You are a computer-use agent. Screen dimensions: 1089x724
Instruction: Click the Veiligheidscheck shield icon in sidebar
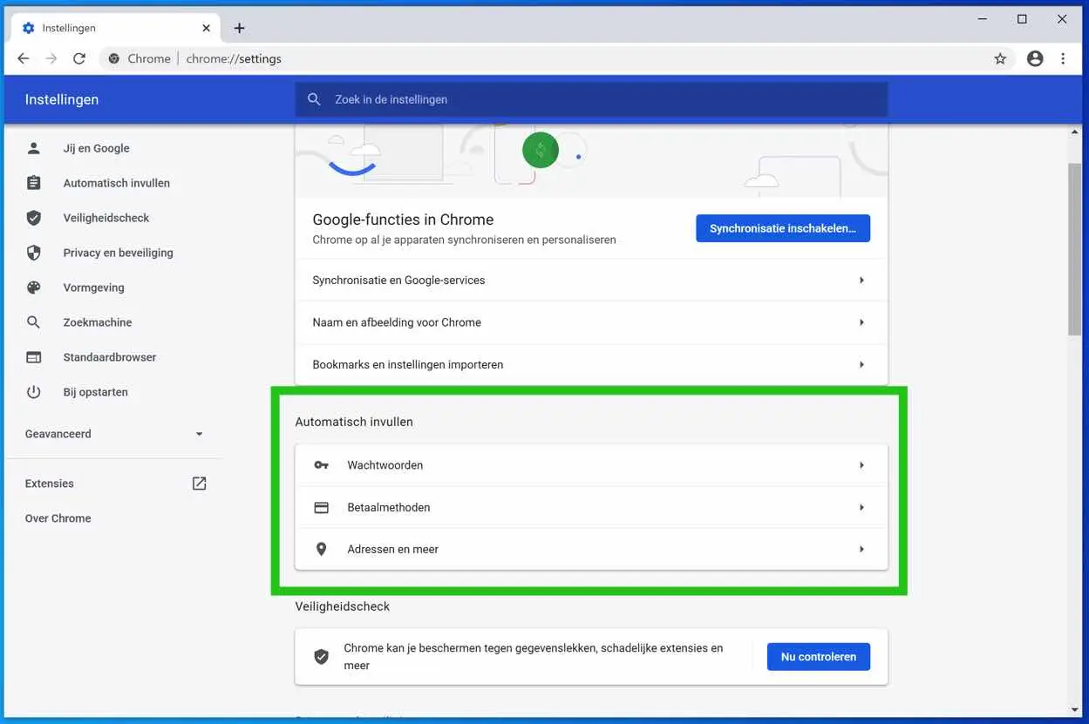click(x=34, y=218)
